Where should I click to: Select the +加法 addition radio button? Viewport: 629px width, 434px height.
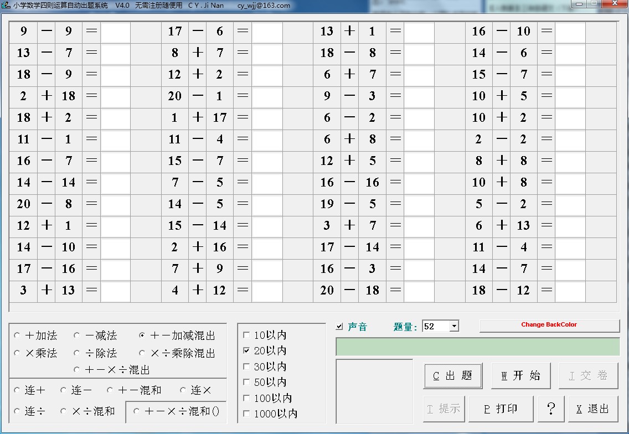click(18, 335)
